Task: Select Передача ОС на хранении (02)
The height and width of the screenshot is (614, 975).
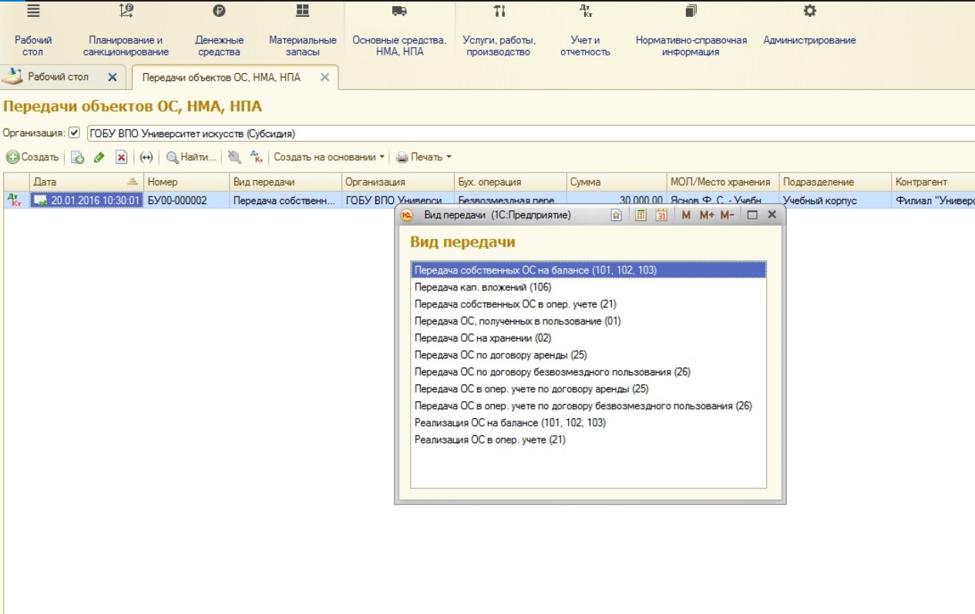Action: tap(588, 338)
